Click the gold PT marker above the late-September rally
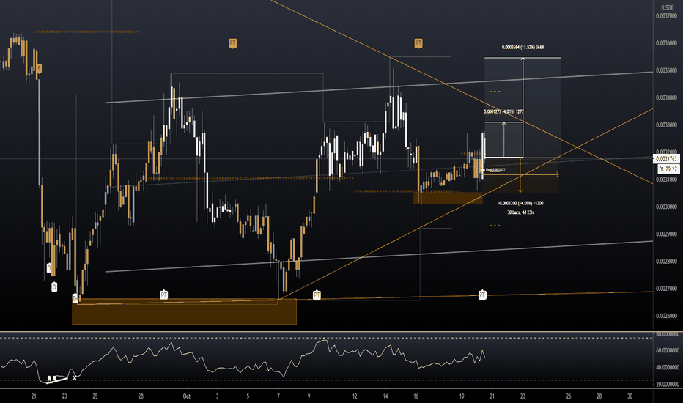The width and height of the screenshot is (683, 403). 232,43
